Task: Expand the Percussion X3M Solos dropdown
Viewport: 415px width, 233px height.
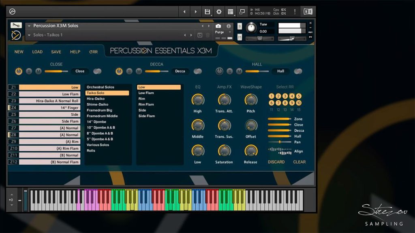Action: click(29, 26)
